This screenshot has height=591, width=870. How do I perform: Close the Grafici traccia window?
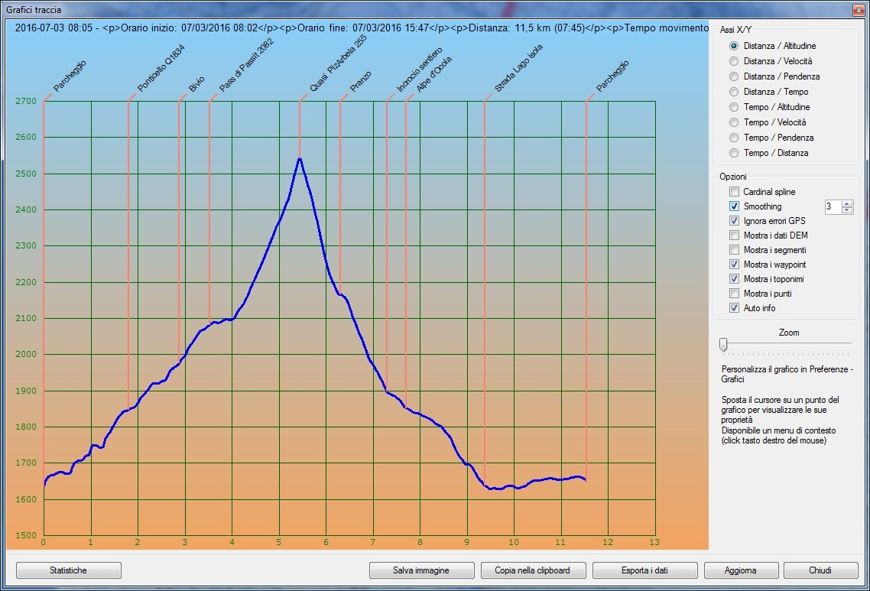click(x=855, y=10)
